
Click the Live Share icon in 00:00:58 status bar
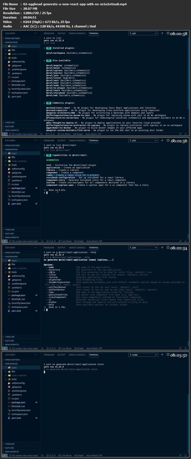click(59, 134)
